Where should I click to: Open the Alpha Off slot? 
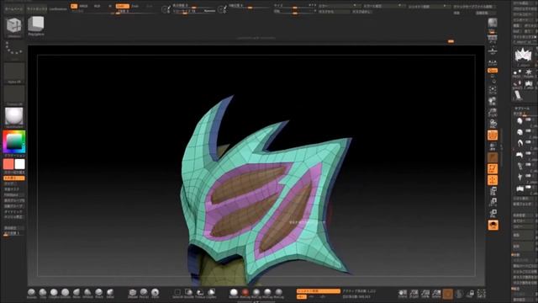point(14,72)
